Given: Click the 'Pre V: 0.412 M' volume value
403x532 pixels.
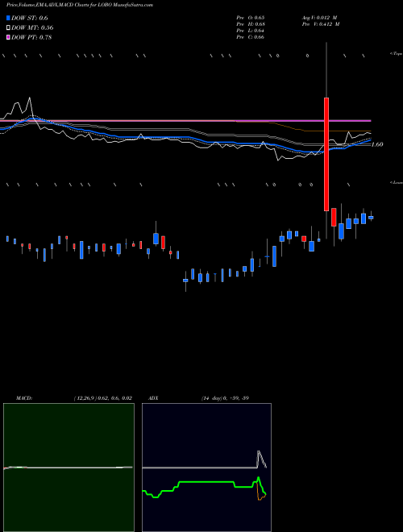Looking at the screenshot, I should click(321, 24).
